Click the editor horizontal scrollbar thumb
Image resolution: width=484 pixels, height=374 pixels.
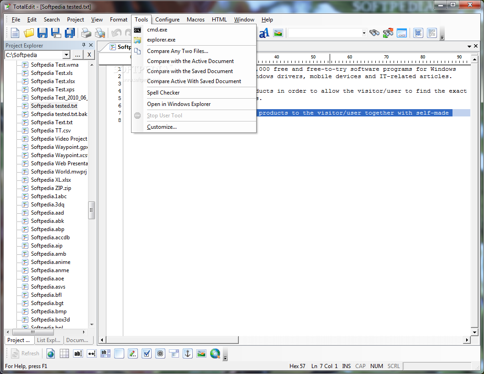(x=172, y=340)
